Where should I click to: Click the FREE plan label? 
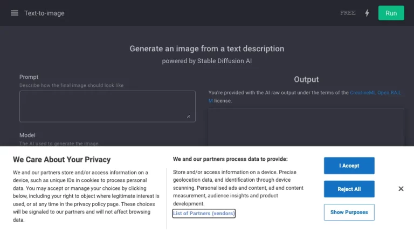pyautogui.click(x=348, y=13)
